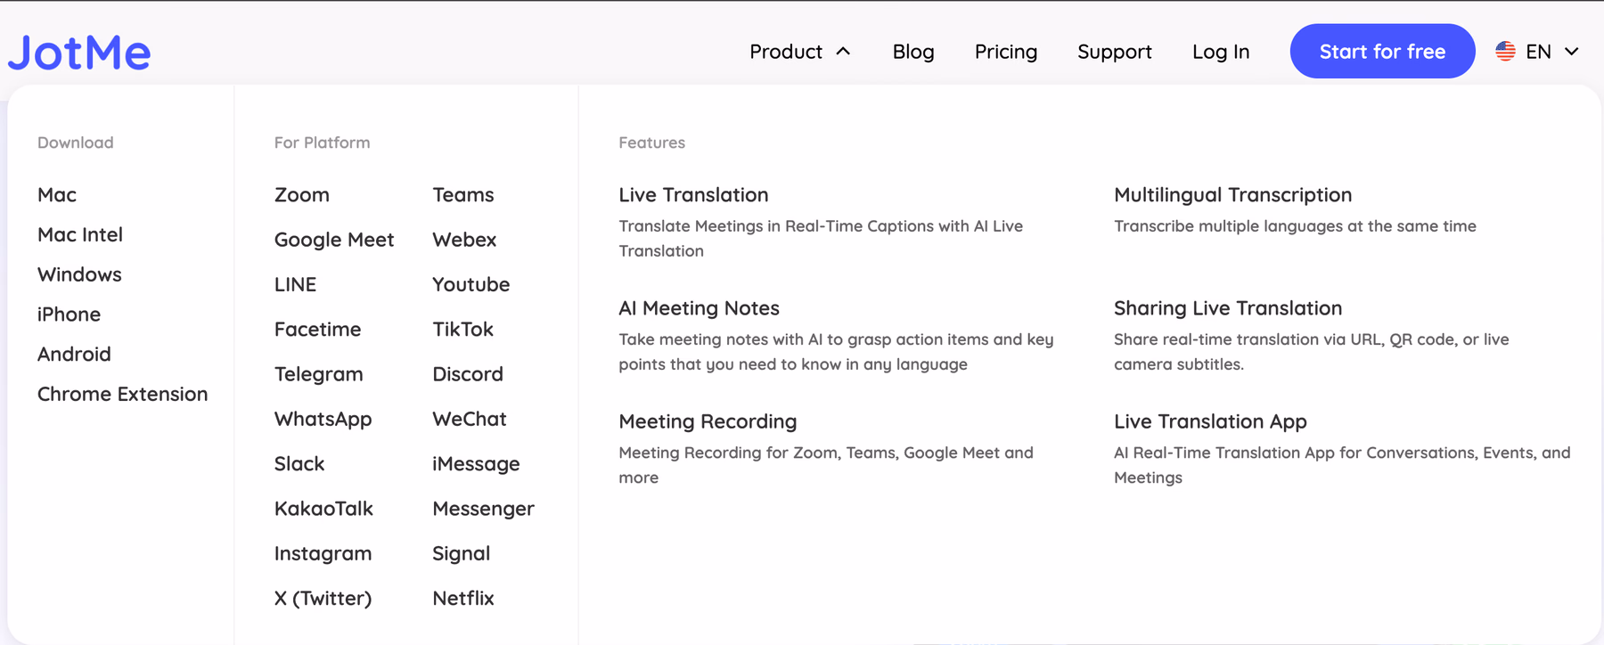Viewport: 1604px width, 645px height.
Task: Open the Live Translation feature
Action: tap(693, 194)
